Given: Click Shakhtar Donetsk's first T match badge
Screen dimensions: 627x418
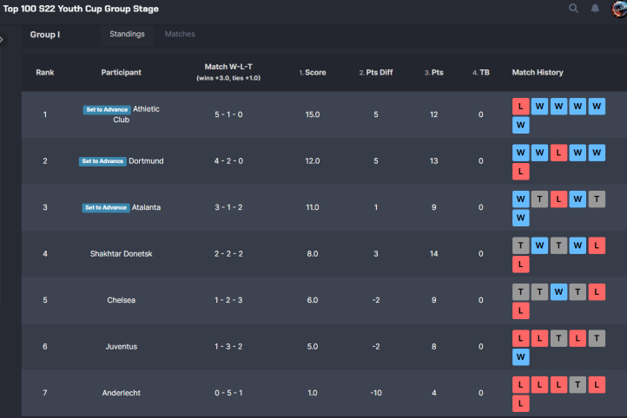Looking at the screenshot, I should (x=520, y=245).
